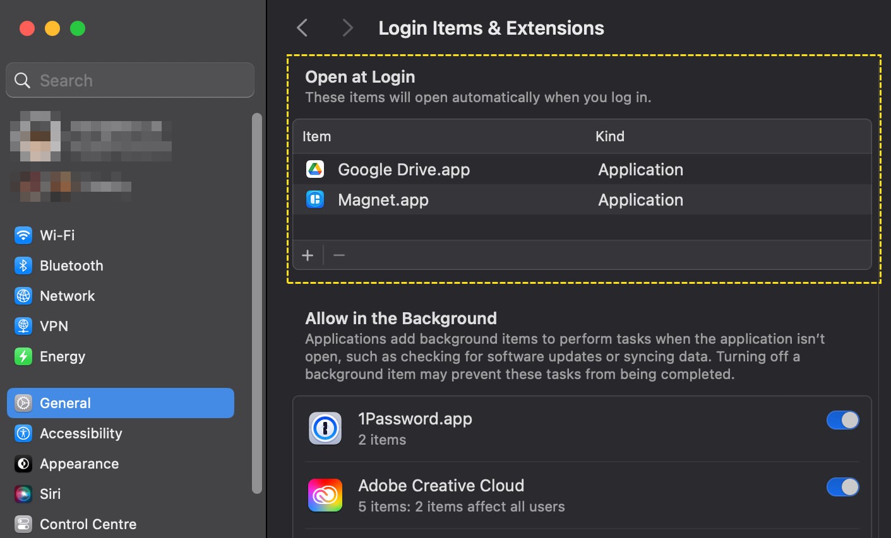This screenshot has width=891, height=538.
Task: Click the 1Password app icon
Action: tap(325, 428)
